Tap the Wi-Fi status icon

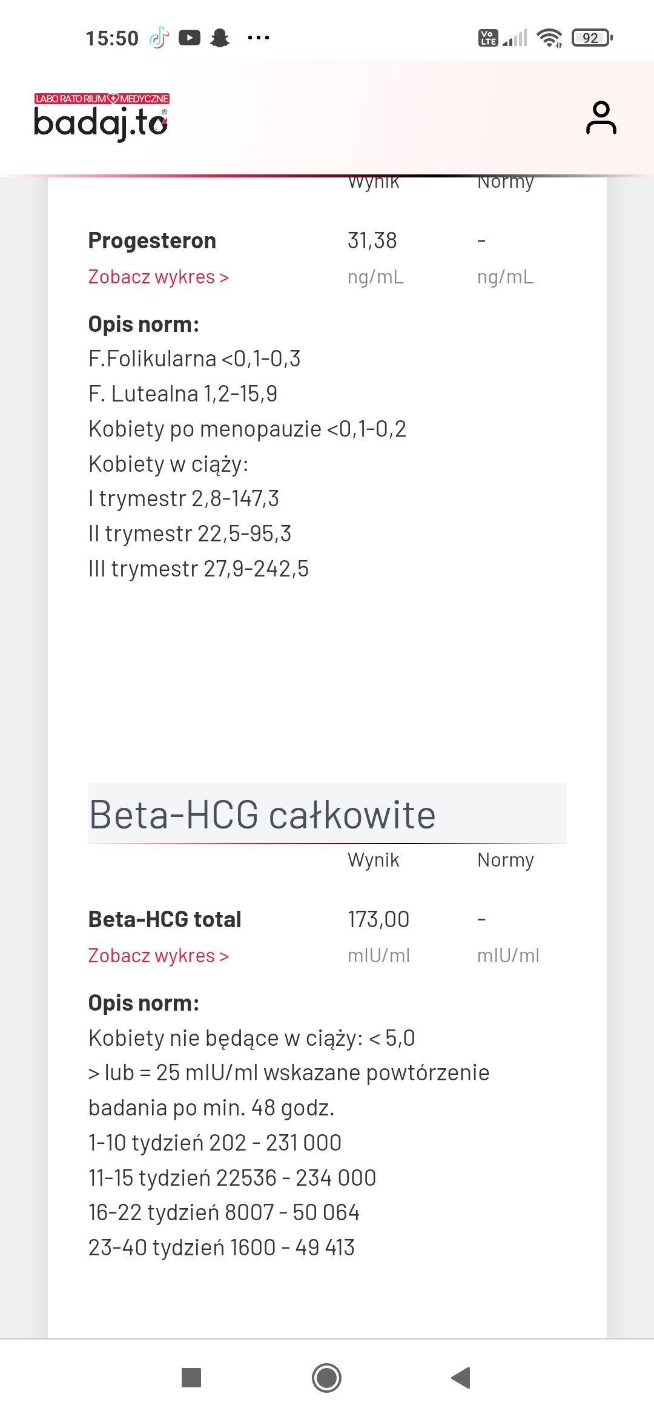point(550,38)
